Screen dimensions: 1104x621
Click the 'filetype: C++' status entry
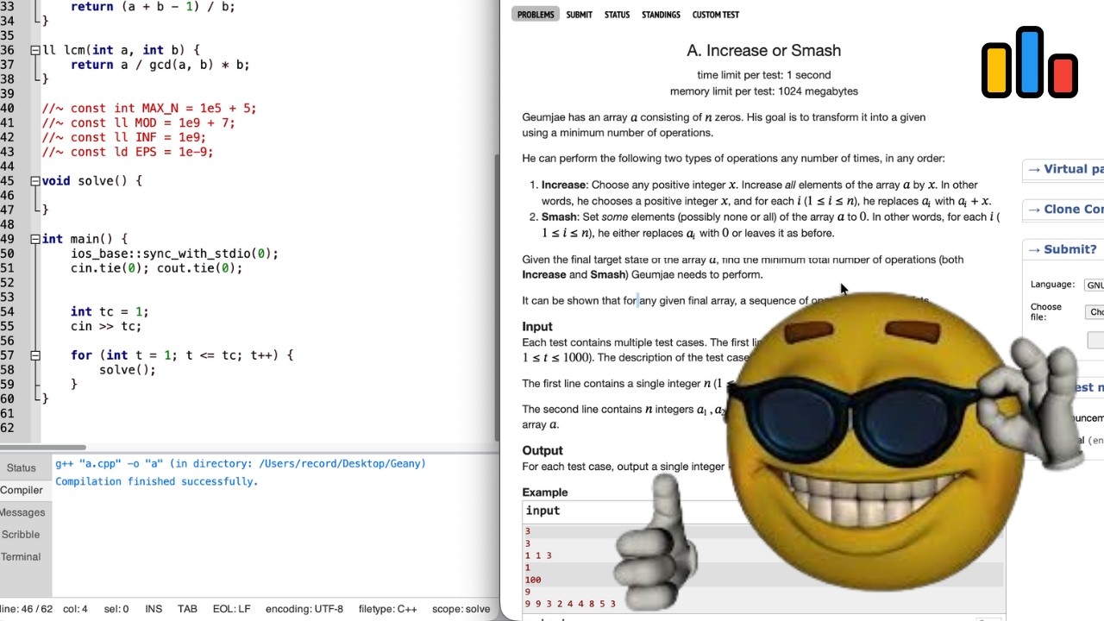click(388, 609)
